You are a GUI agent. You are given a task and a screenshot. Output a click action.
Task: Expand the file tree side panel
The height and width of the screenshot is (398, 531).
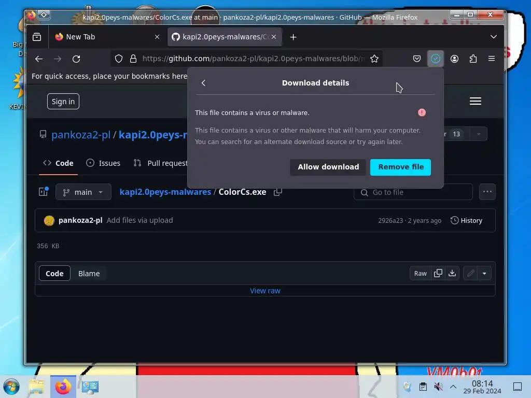[x=44, y=192]
